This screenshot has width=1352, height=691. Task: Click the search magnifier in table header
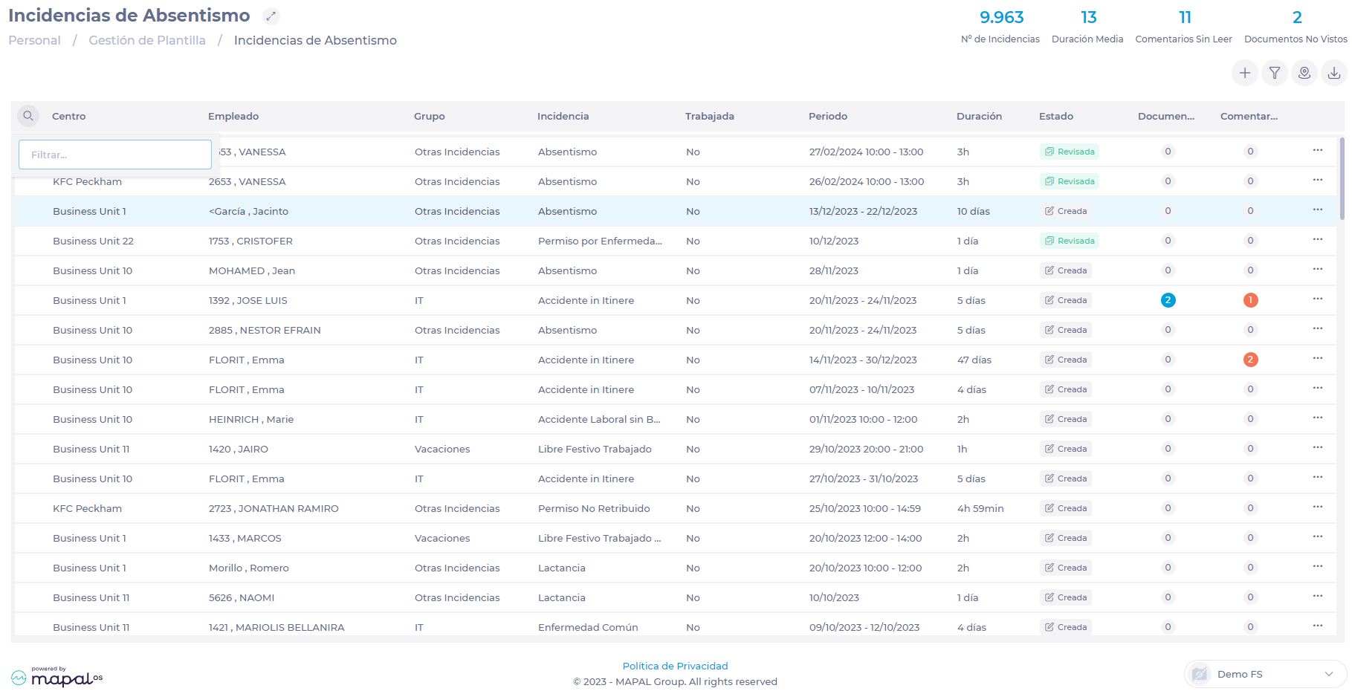click(28, 116)
